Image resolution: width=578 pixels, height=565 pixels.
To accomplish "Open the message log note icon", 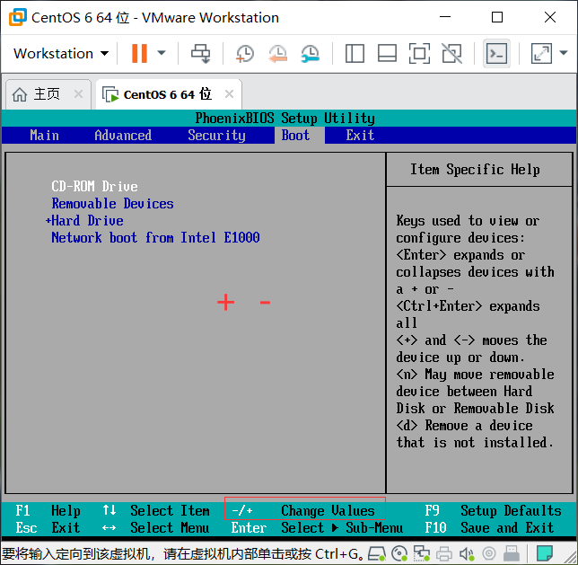I will [544, 553].
